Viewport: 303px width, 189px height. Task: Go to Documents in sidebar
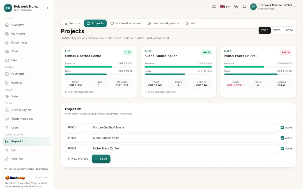(x=27, y=43)
